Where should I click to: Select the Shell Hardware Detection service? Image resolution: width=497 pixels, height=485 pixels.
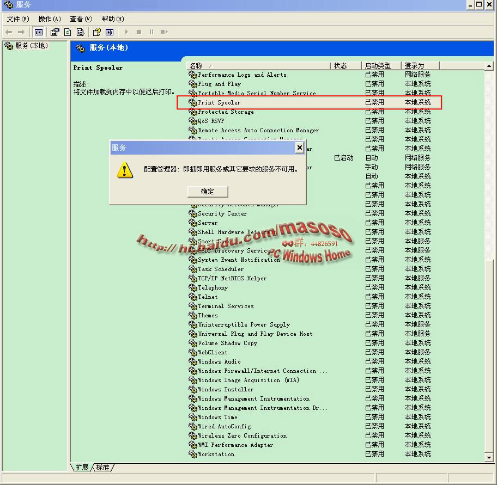(237, 232)
